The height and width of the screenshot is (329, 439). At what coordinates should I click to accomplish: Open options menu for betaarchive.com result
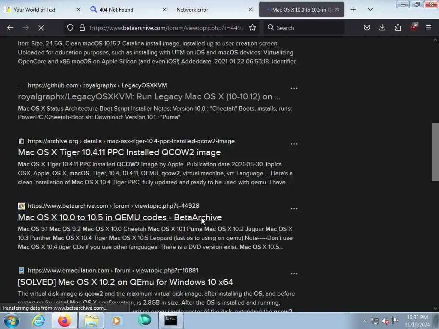click(x=294, y=209)
